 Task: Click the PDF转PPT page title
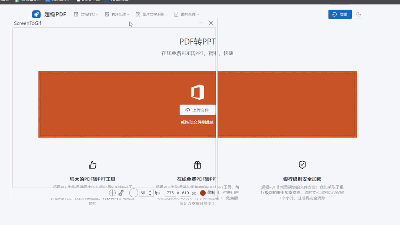[198, 42]
